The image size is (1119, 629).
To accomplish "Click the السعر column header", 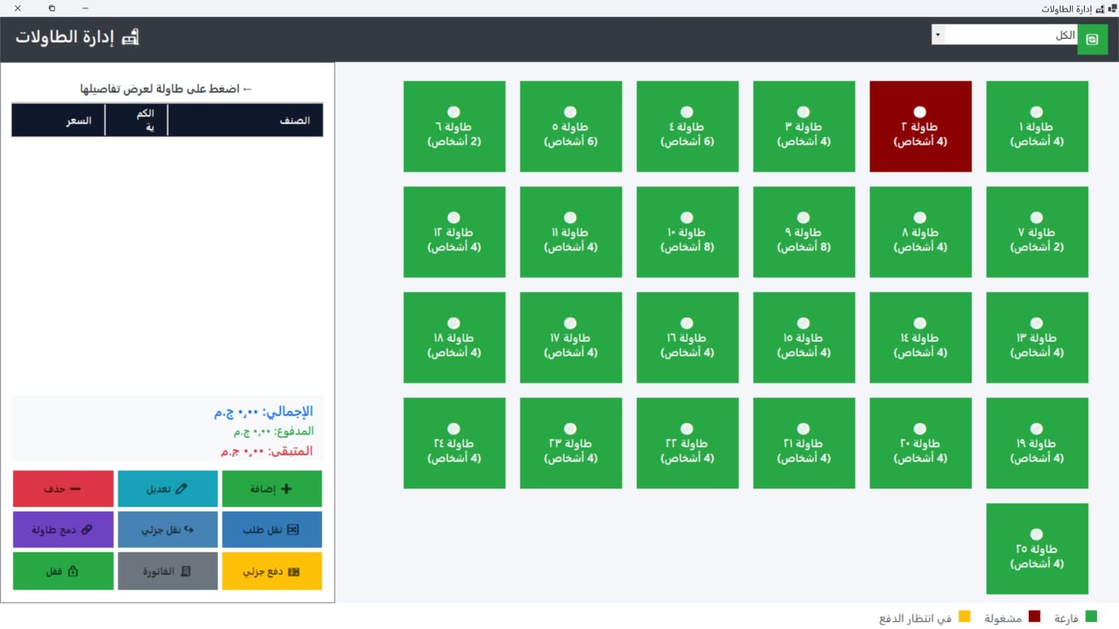I will [x=58, y=120].
